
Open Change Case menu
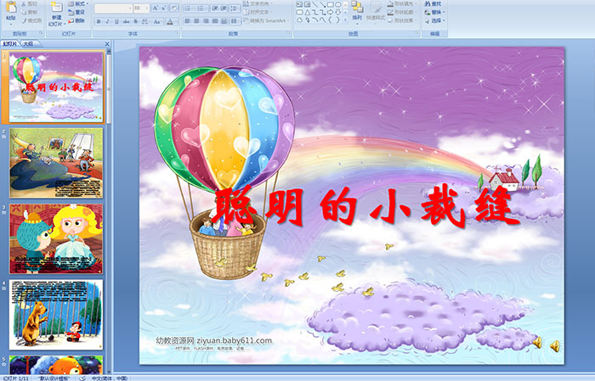click(157, 21)
